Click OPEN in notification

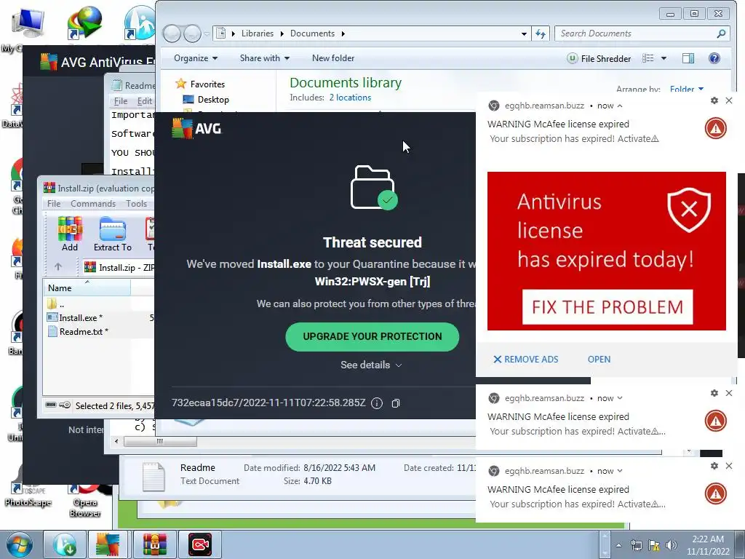tap(599, 360)
